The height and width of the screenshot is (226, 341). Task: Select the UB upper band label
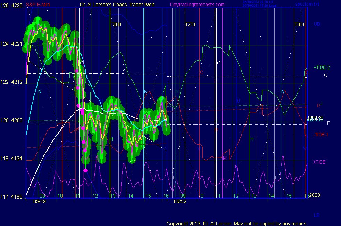pos(317,24)
